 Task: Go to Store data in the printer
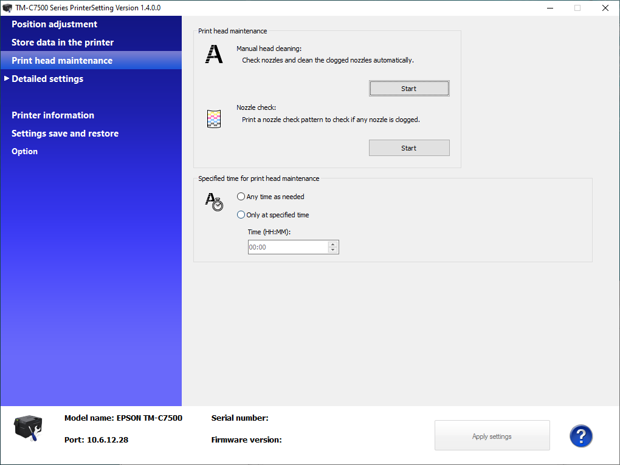click(63, 42)
